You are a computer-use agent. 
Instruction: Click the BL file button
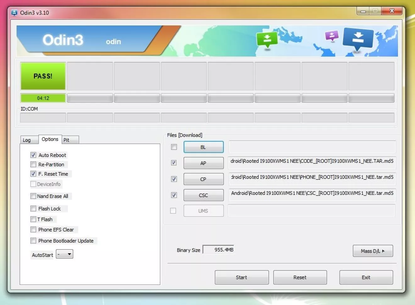[203, 147]
